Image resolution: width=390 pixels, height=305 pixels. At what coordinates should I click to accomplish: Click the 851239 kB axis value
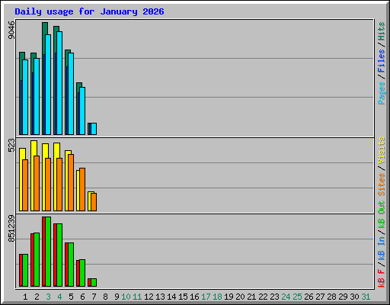point(11,229)
